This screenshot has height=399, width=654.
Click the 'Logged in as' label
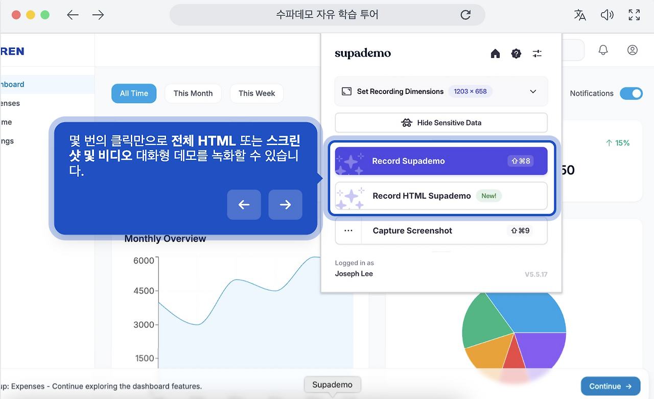tap(355, 263)
